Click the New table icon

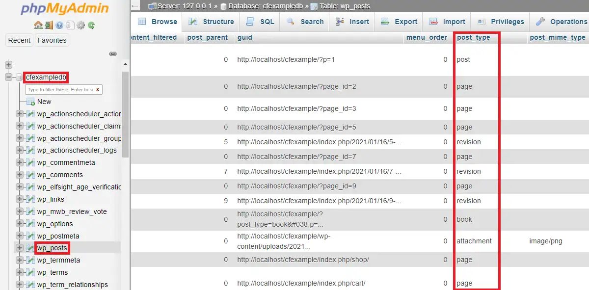click(x=30, y=102)
